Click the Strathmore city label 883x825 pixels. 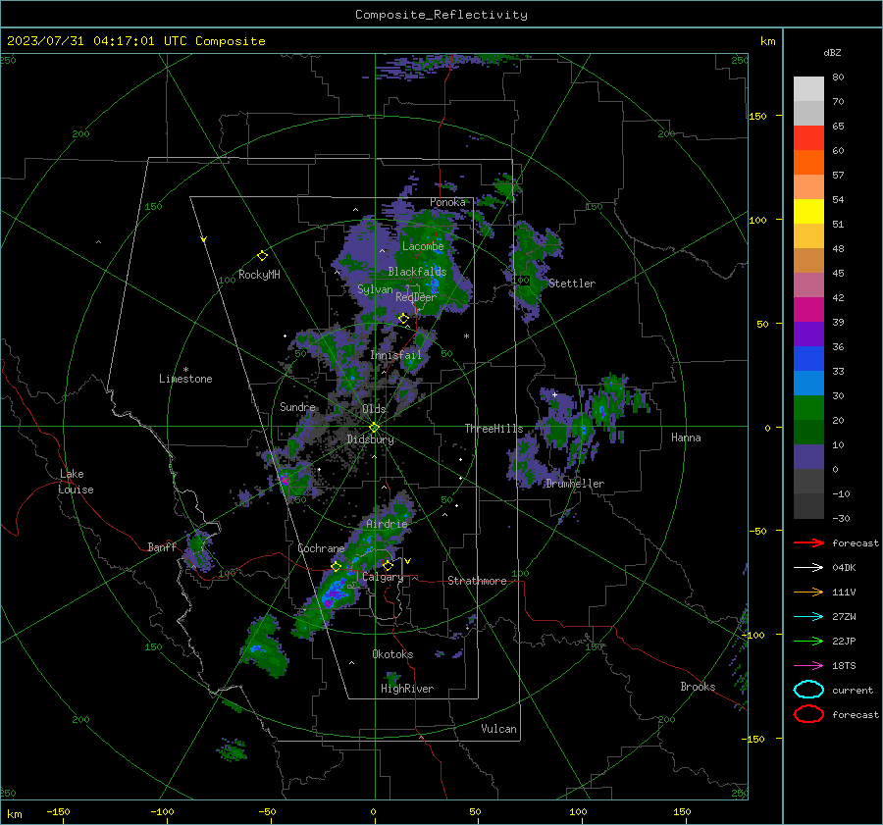(x=477, y=581)
